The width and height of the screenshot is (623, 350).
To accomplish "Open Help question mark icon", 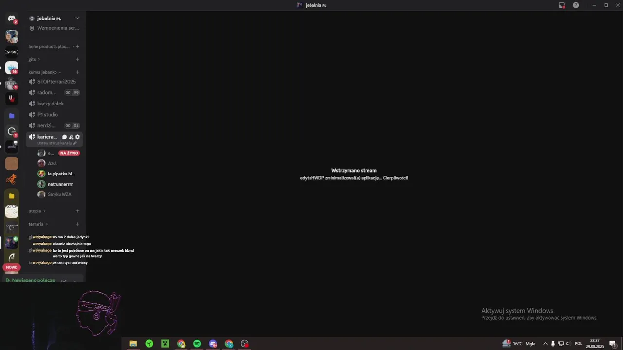I will (x=576, y=5).
